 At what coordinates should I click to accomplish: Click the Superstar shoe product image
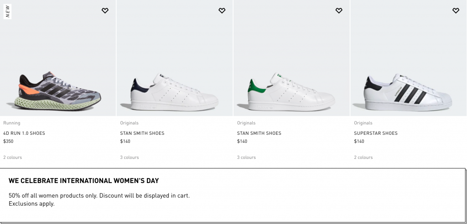tap(408, 92)
